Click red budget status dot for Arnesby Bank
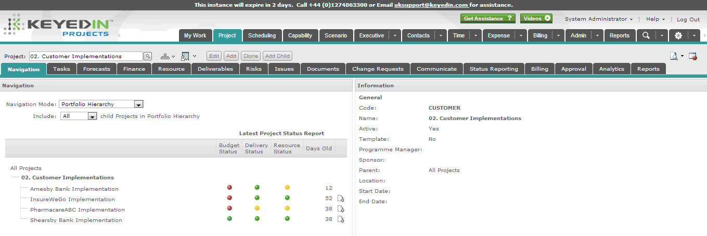The height and width of the screenshot is (236, 707). (229, 188)
